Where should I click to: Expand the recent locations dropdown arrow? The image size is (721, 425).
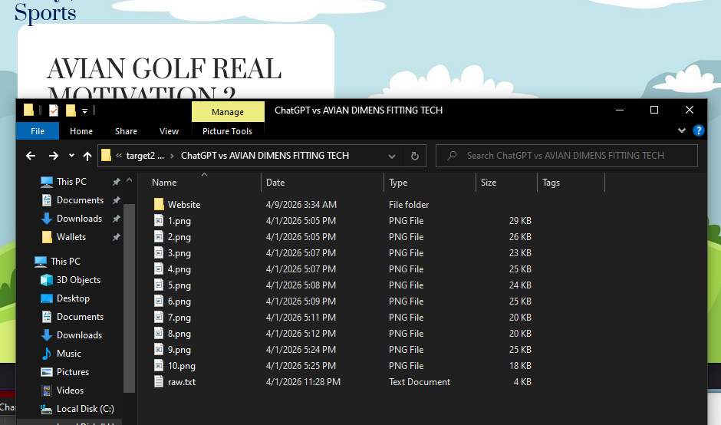[71, 156]
